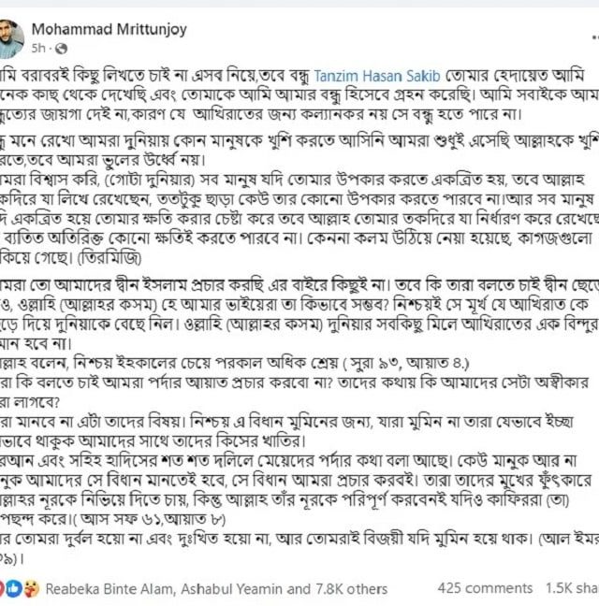Click the gray bar above the post
Viewport: 599px width, 606px height.
[299, 4]
